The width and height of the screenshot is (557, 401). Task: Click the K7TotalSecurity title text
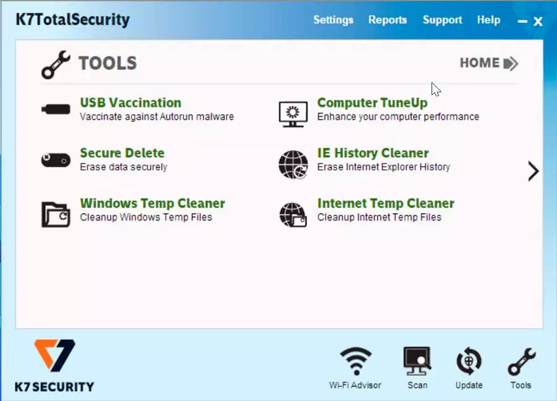[73, 20]
